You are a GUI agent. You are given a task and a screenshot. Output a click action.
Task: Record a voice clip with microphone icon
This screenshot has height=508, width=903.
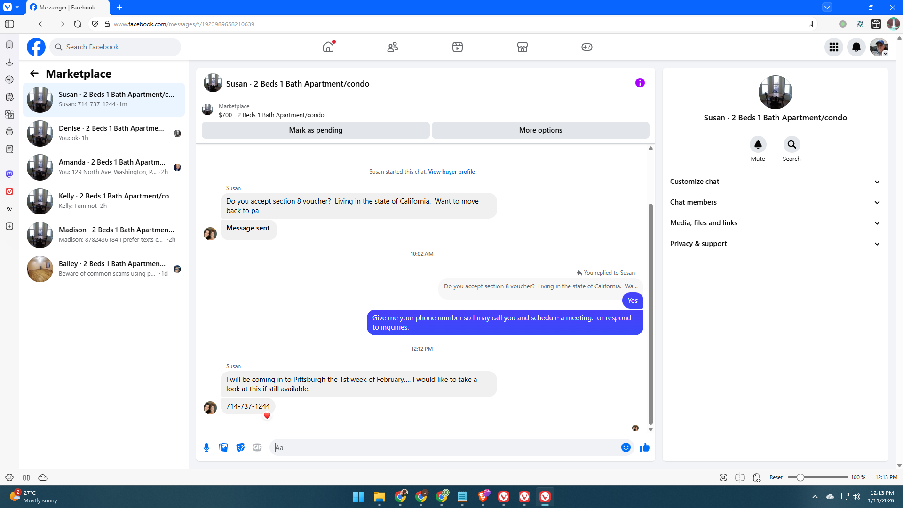click(206, 447)
